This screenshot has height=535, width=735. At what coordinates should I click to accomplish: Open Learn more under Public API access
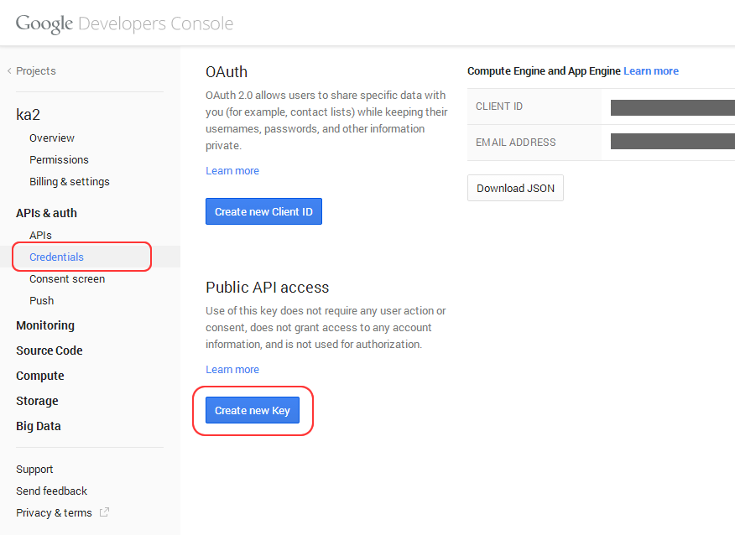coord(232,369)
